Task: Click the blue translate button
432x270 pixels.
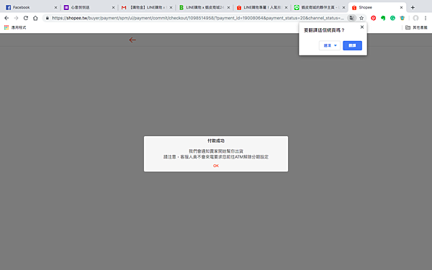Action: coord(352,45)
